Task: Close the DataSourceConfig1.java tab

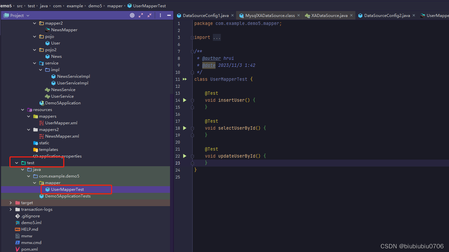Action: [232, 16]
